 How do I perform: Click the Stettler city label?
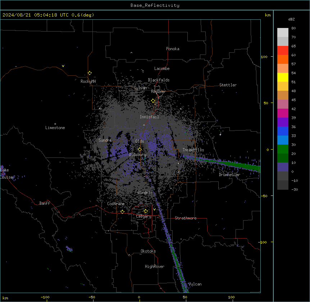point(228,85)
